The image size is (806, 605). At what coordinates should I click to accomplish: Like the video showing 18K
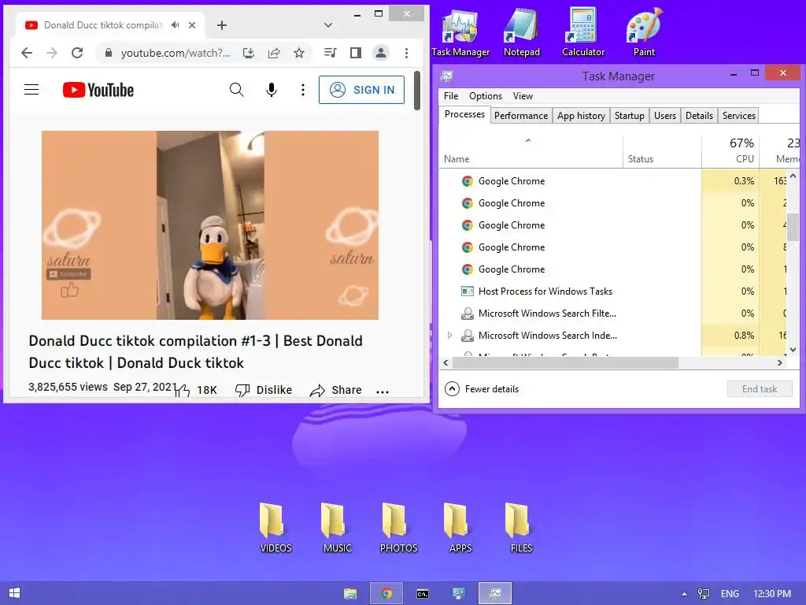(196, 390)
